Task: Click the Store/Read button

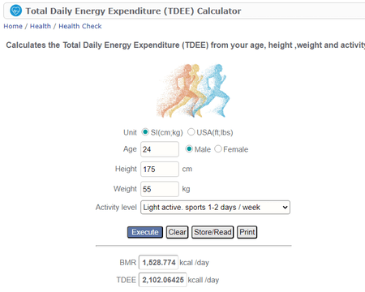Action: click(213, 232)
